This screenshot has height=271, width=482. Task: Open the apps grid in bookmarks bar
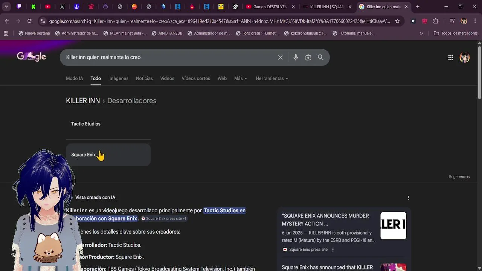click(x=6, y=33)
